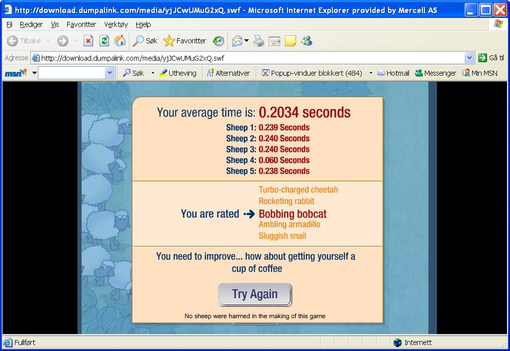Viewport: 510px width, 351px height.
Task: Click the MSN search text field
Action: click(72, 73)
